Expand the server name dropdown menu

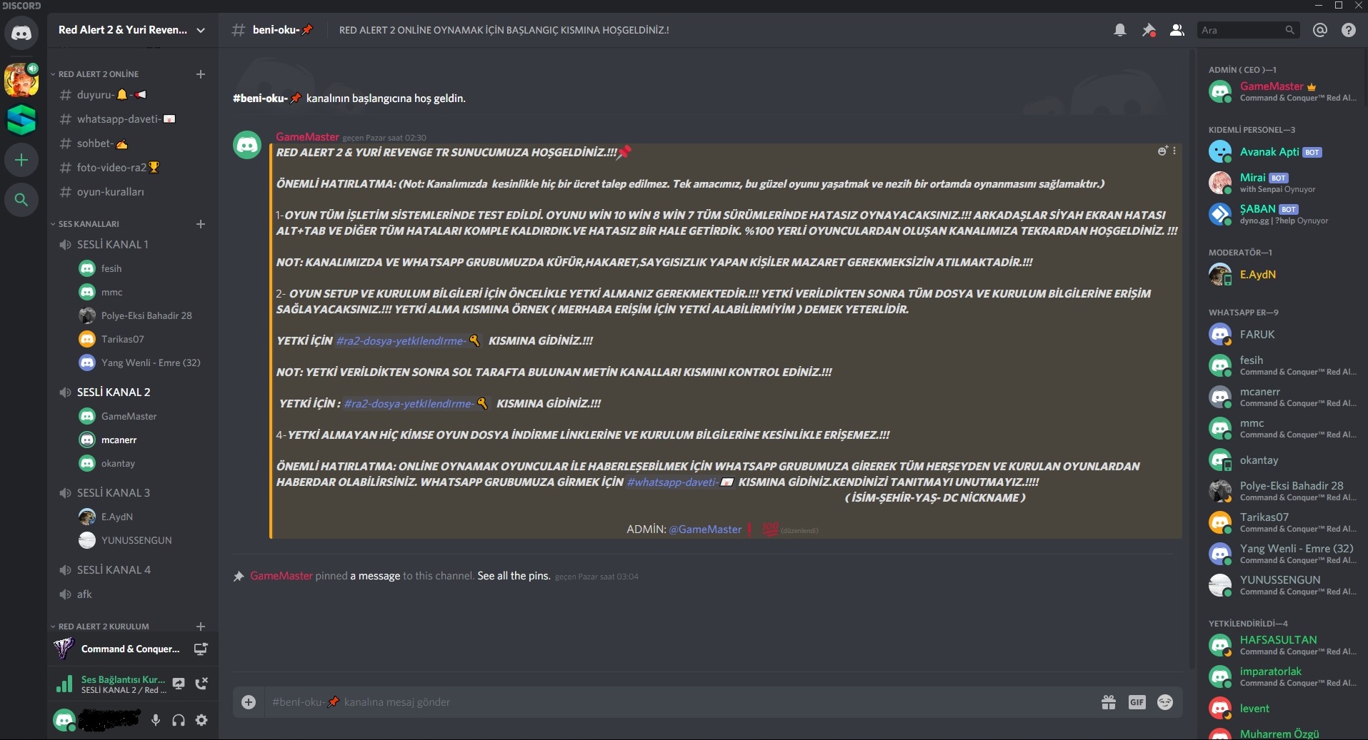(201, 30)
